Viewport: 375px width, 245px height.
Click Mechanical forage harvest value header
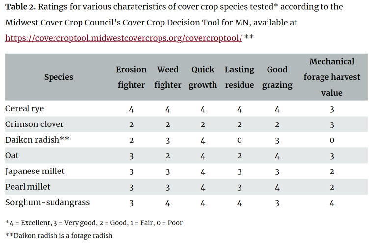pos(332,77)
